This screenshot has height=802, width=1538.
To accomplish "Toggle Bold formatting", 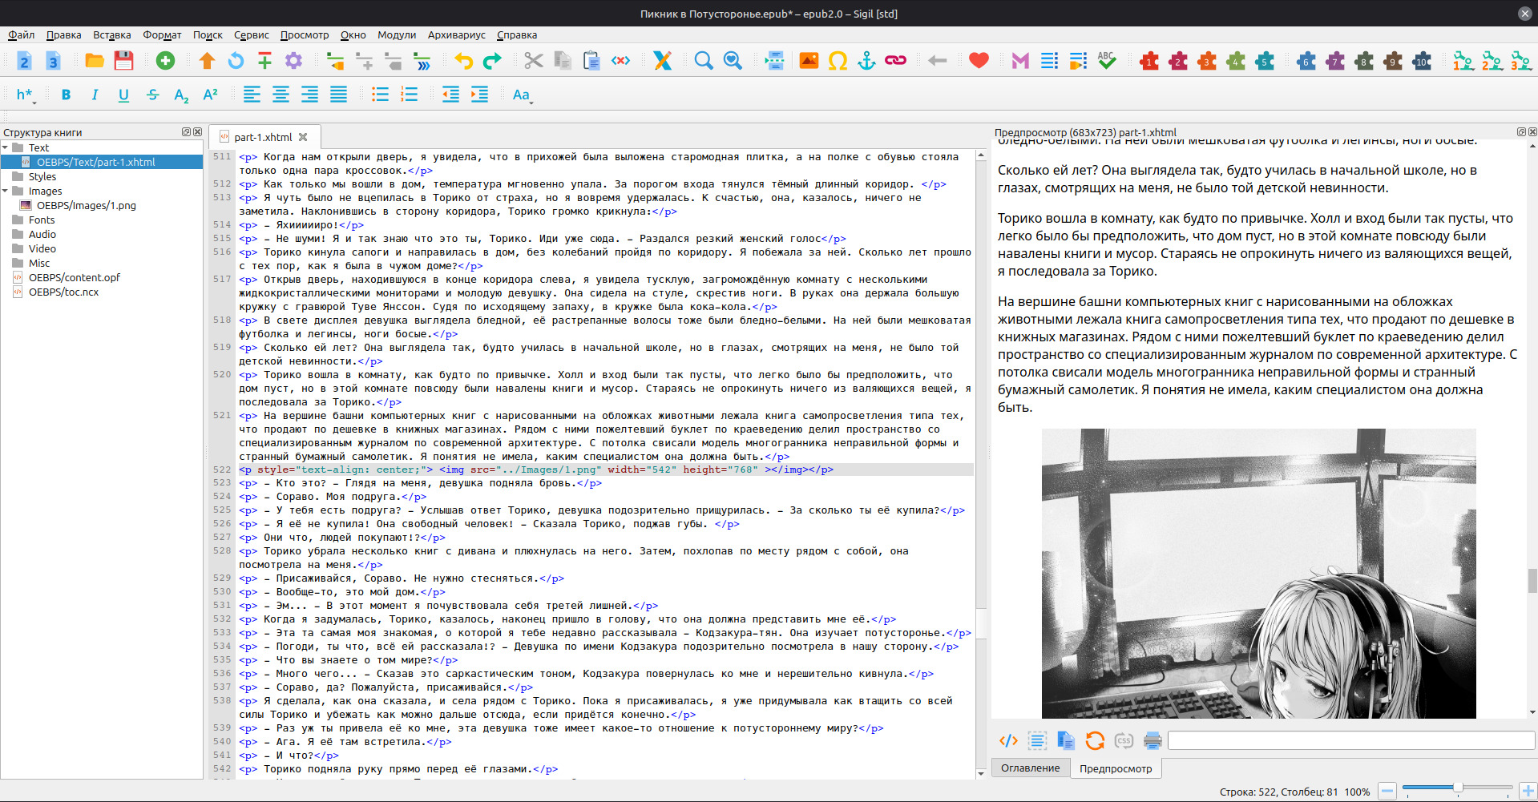I will click(66, 95).
